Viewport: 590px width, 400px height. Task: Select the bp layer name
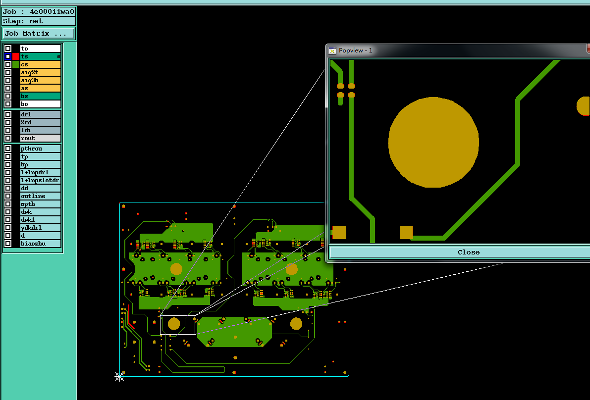[x=40, y=164]
